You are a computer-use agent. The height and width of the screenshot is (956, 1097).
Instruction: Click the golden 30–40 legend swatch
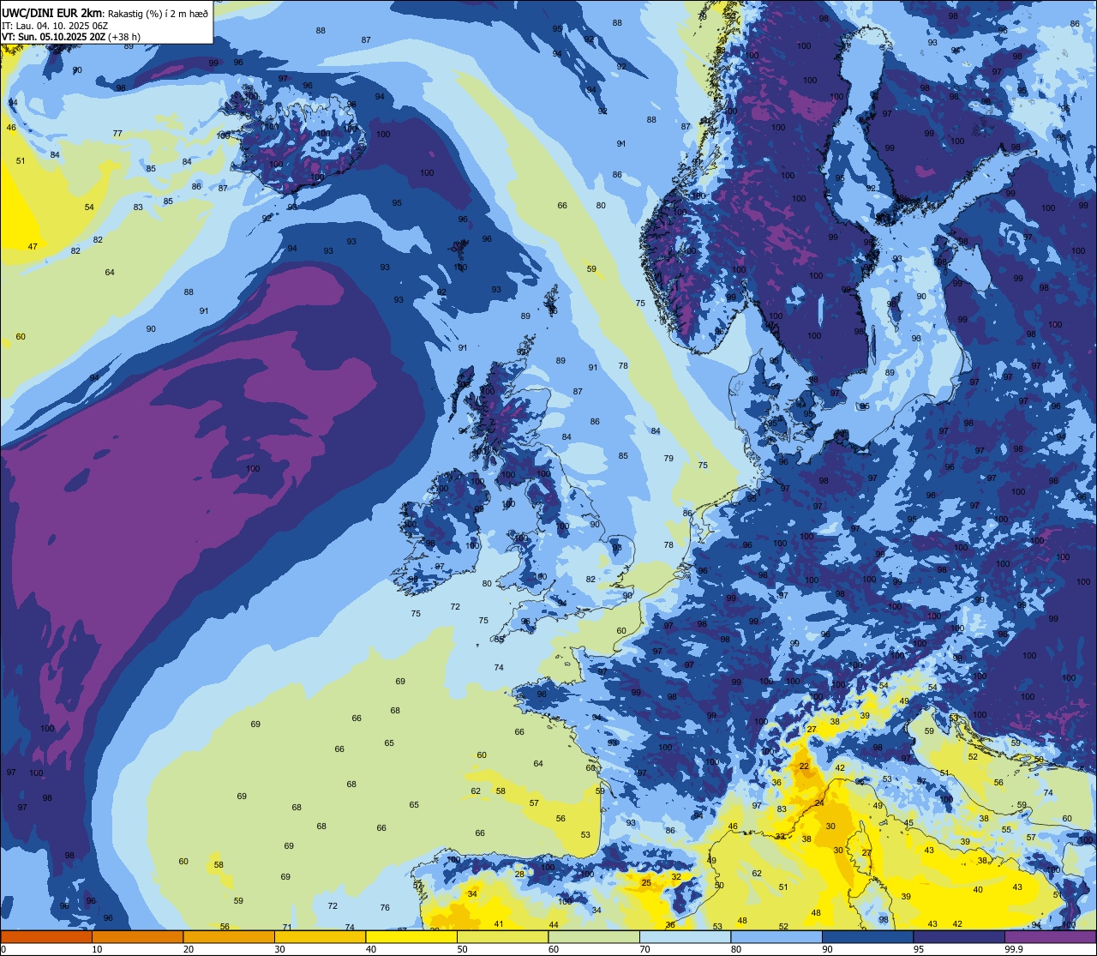[321, 936]
